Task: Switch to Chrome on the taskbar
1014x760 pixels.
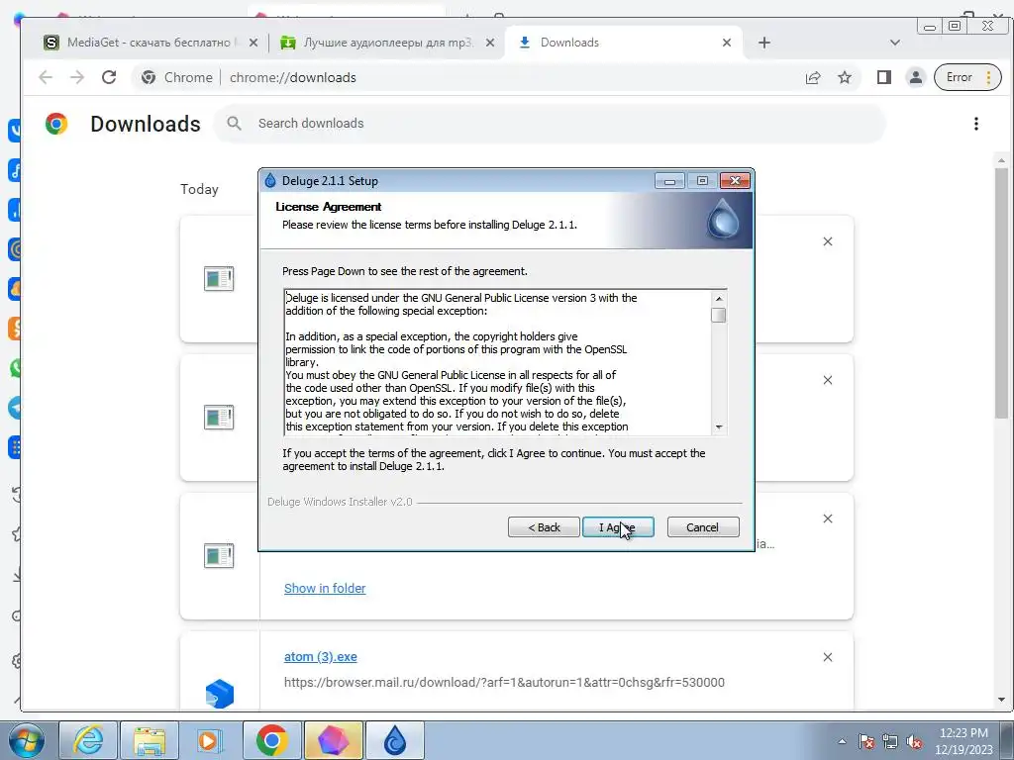Action: pos(271,740)
